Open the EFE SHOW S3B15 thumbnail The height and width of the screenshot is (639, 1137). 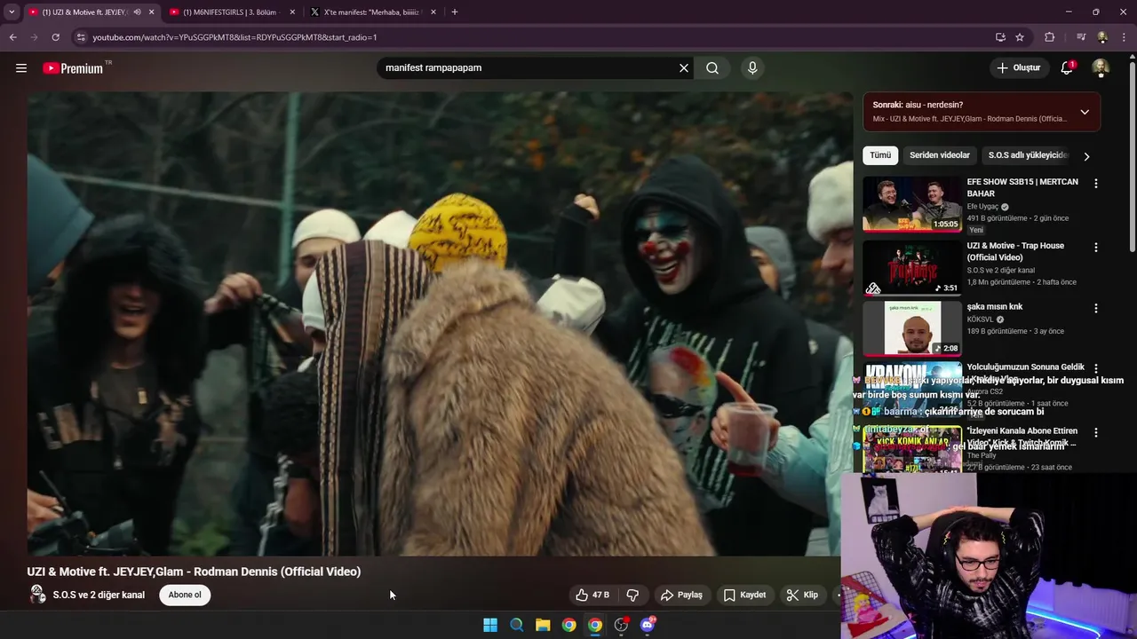(x=912, y=204)
